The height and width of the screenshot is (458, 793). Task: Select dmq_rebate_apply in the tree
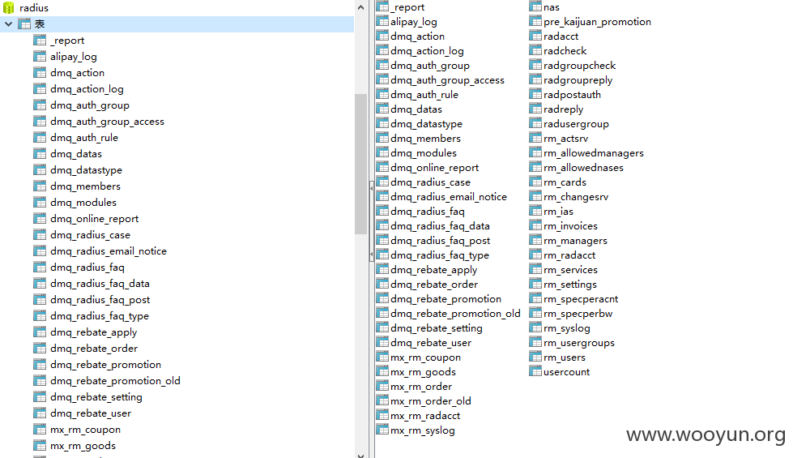coord(94,332)
